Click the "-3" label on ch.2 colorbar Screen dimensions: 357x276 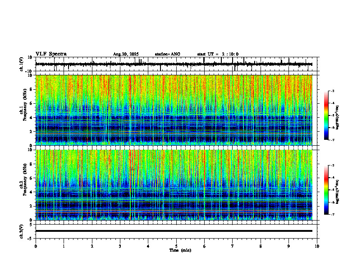333,166
